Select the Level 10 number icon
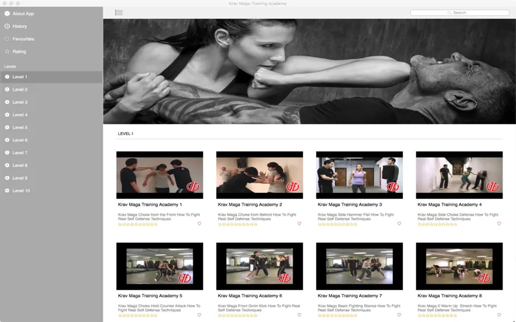 pos(7,191)
